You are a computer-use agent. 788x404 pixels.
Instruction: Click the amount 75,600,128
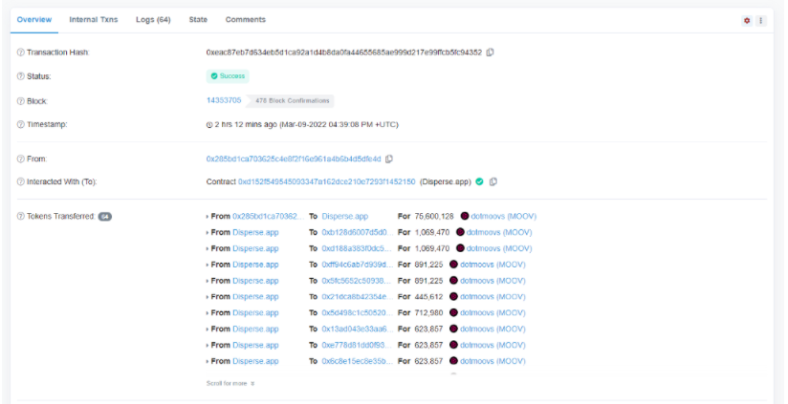tap(434, 216)
